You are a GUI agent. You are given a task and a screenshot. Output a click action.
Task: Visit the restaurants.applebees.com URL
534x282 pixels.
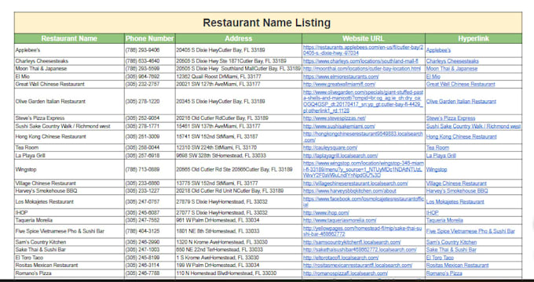[x=363, y=50]
